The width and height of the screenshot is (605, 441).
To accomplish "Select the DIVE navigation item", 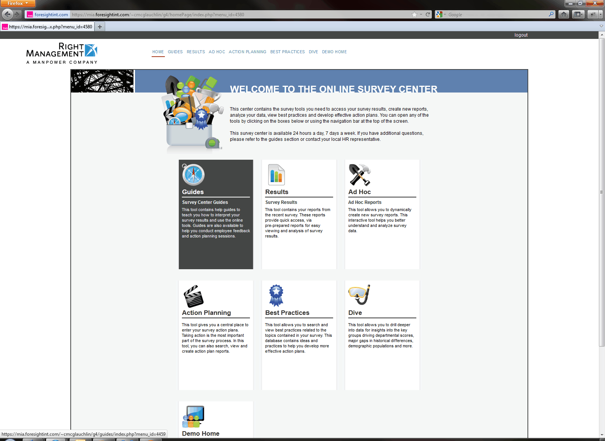I will 313,52.
